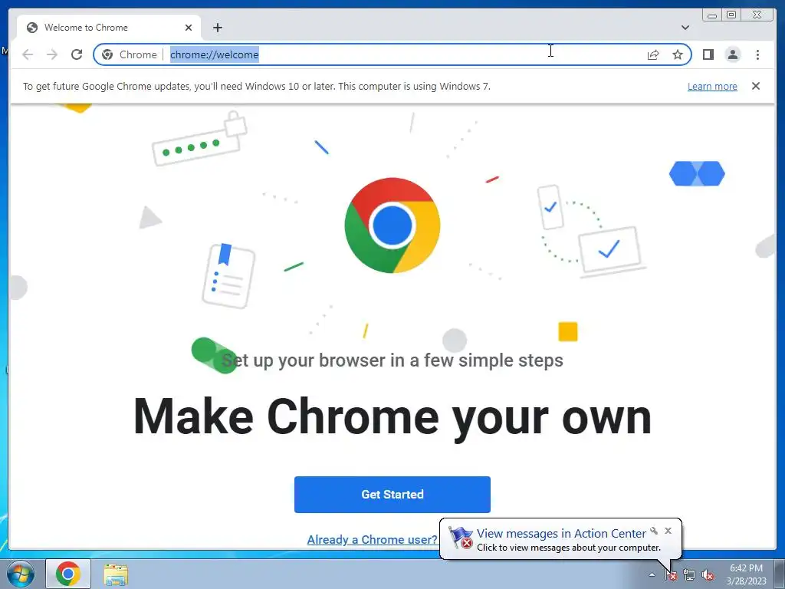Open the network tray icon
Viewport: 785px width, 589px height.
689,575
